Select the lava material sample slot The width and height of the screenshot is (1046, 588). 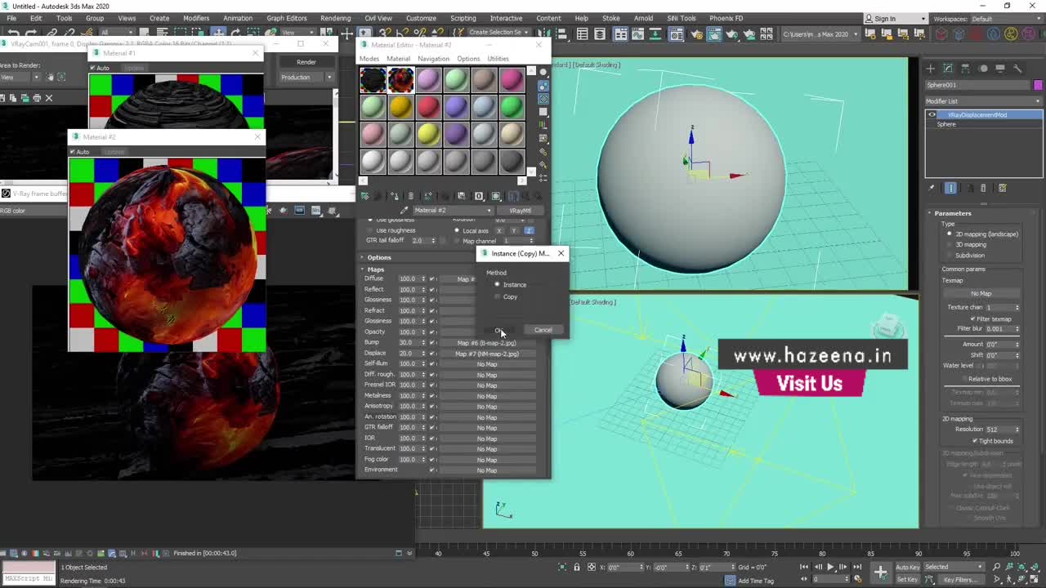(400, 79)
